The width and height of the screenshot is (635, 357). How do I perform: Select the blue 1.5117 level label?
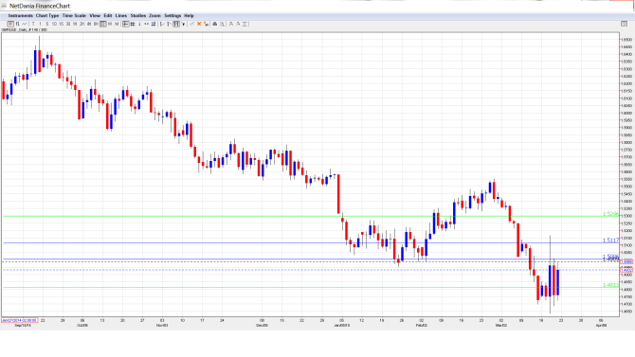tap(610, 241)
